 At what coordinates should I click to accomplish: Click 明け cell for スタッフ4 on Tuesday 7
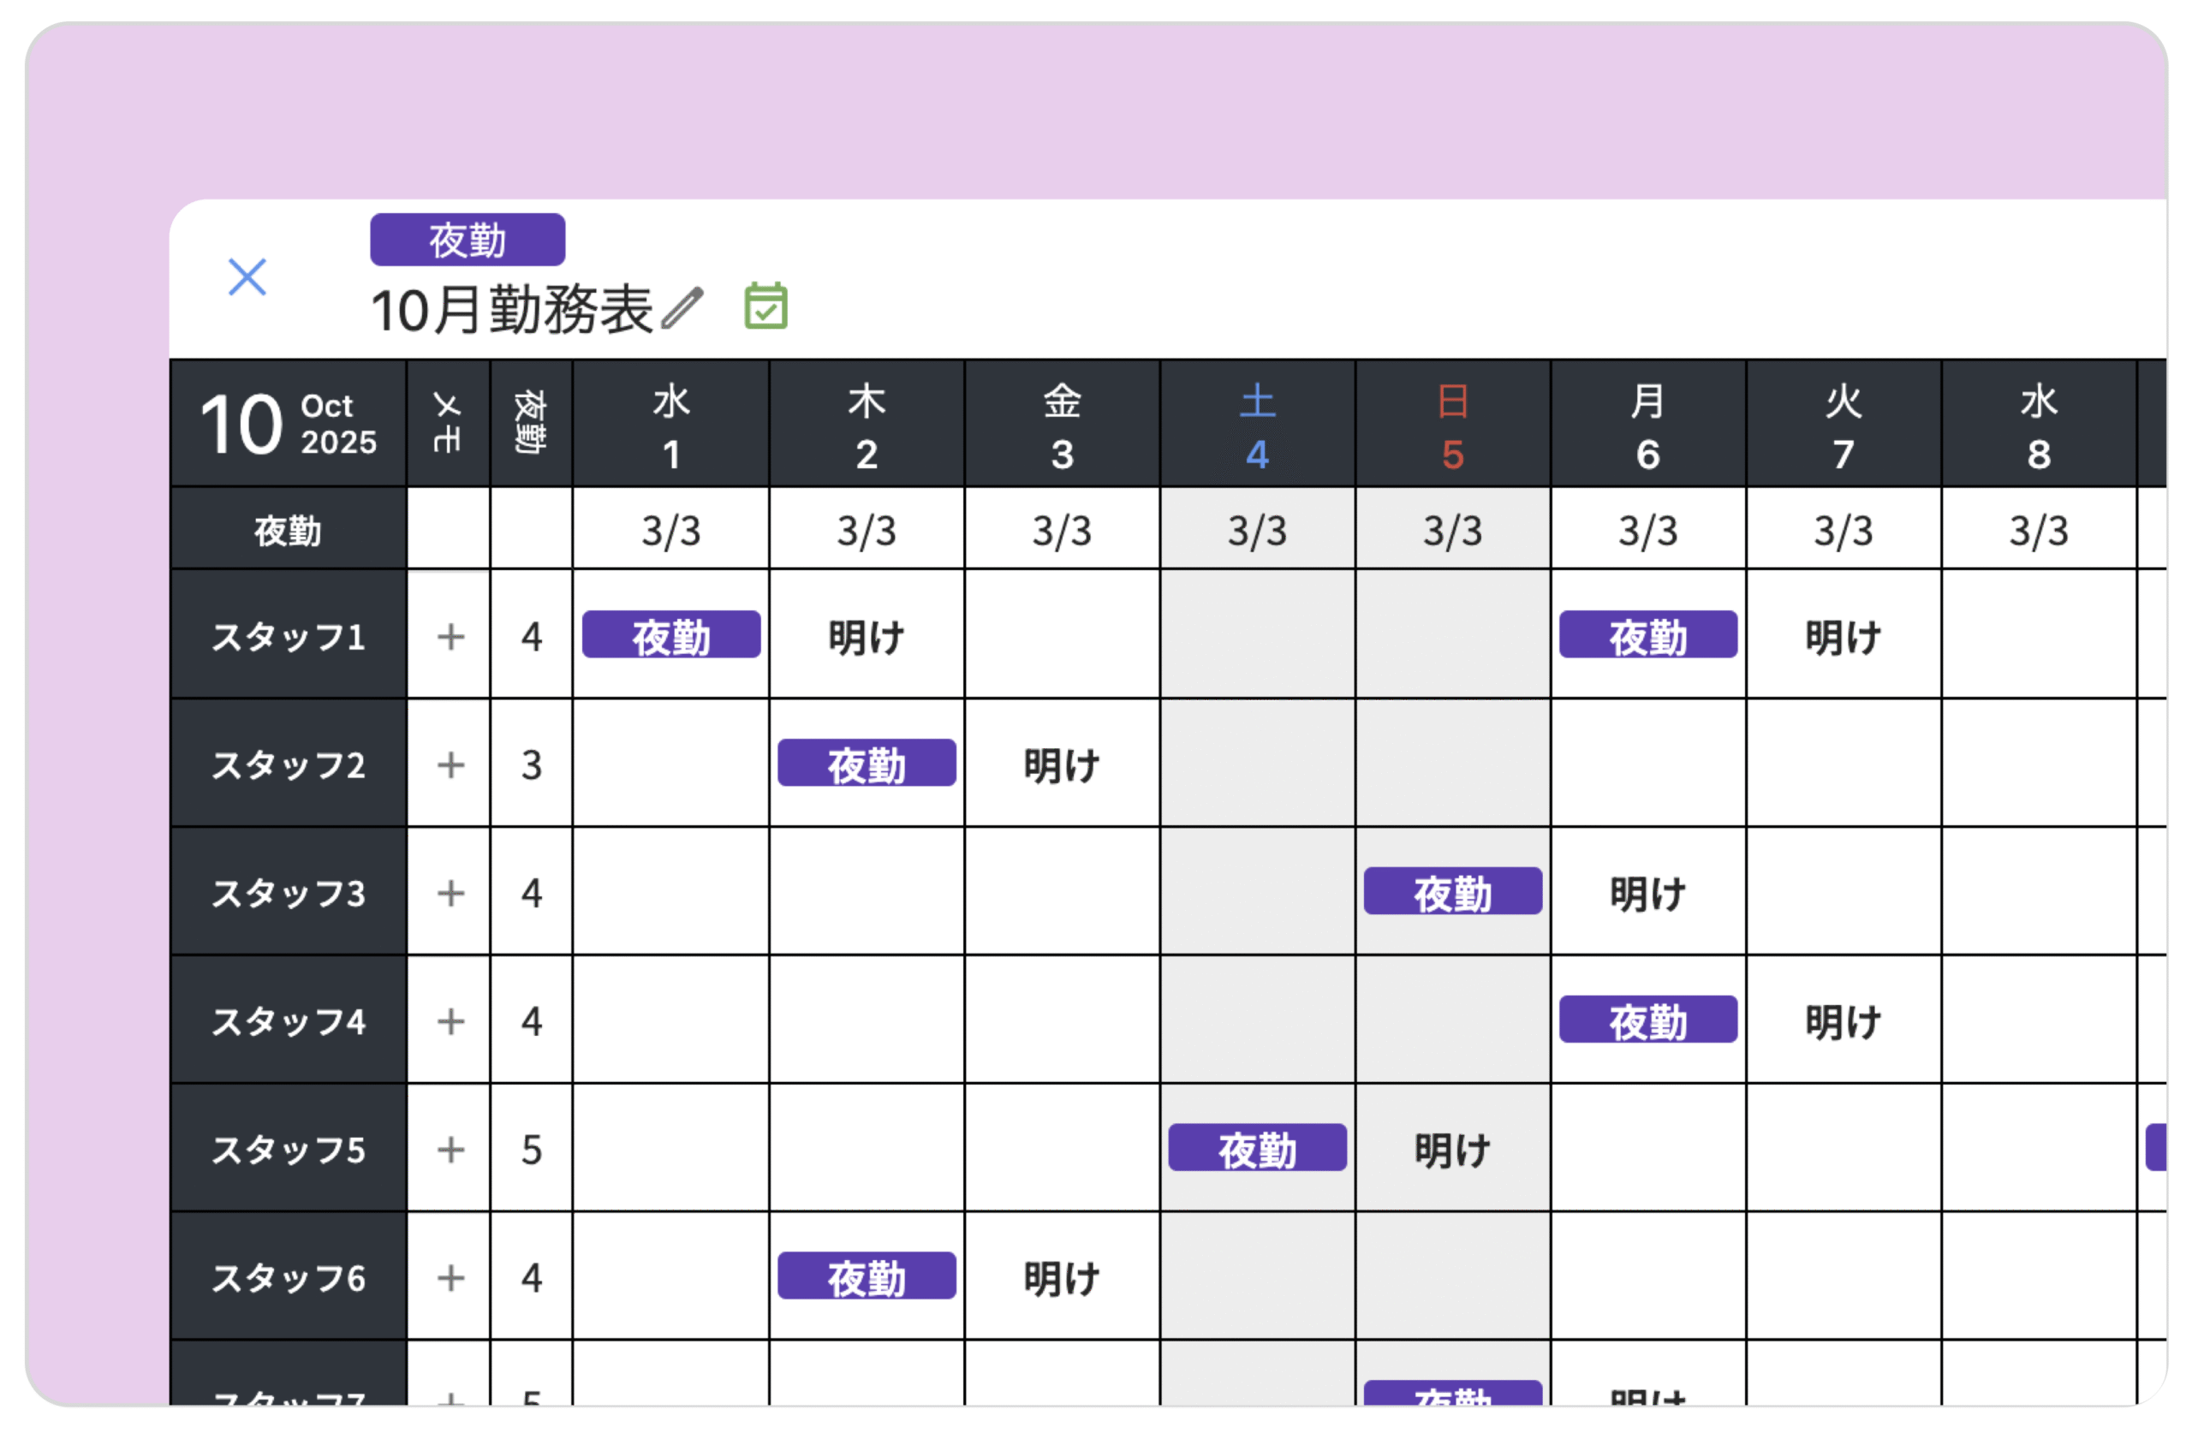[x=1842, y=1021]
